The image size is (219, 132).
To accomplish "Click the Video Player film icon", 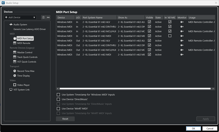I will click(15, 85).
